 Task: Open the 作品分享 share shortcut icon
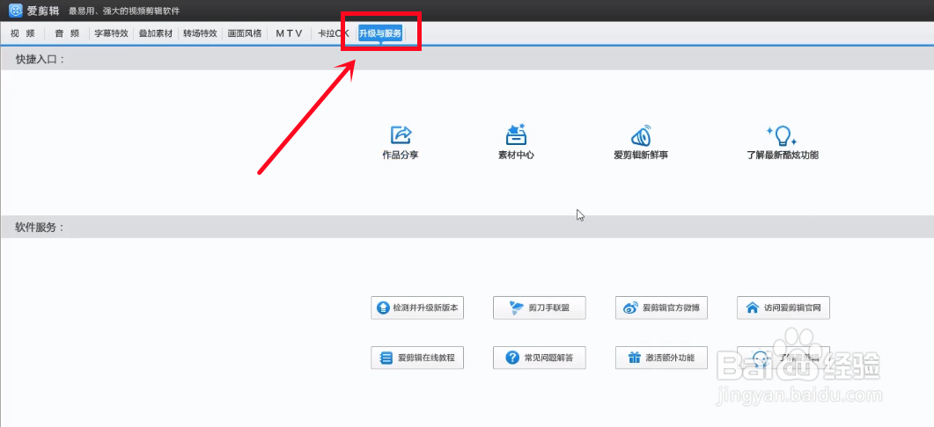point(401,135)
